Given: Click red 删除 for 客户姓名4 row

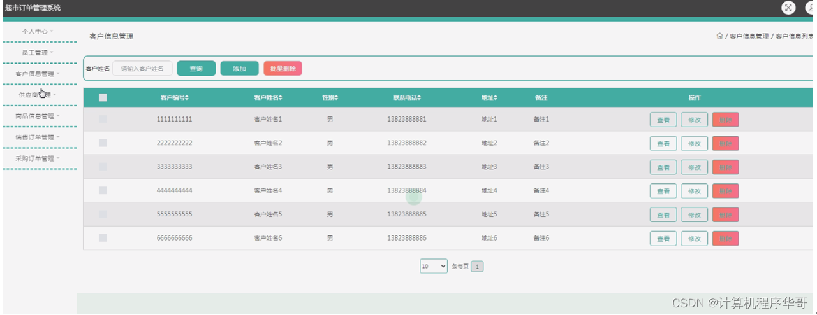Looking at the screenshot, I should [x=726, y=191].
